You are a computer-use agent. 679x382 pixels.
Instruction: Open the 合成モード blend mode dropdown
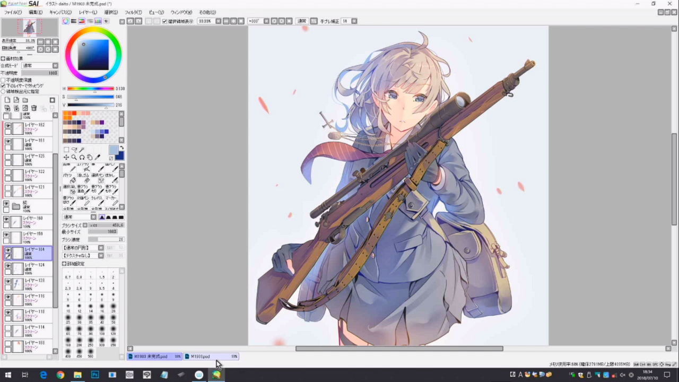(x=55, y=66)
